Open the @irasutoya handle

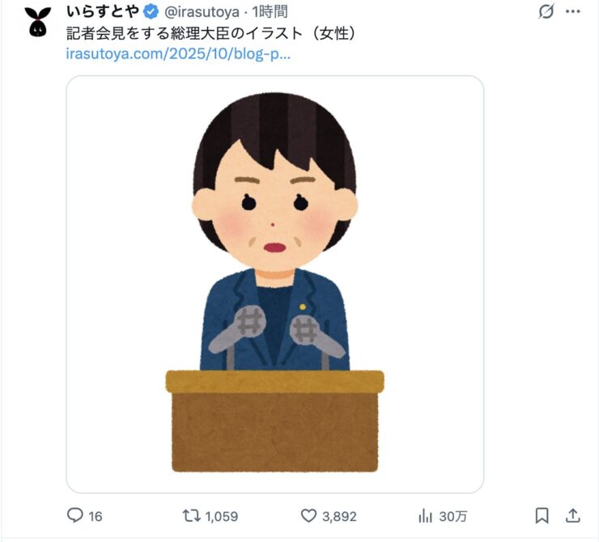click(x=202, y=12)
